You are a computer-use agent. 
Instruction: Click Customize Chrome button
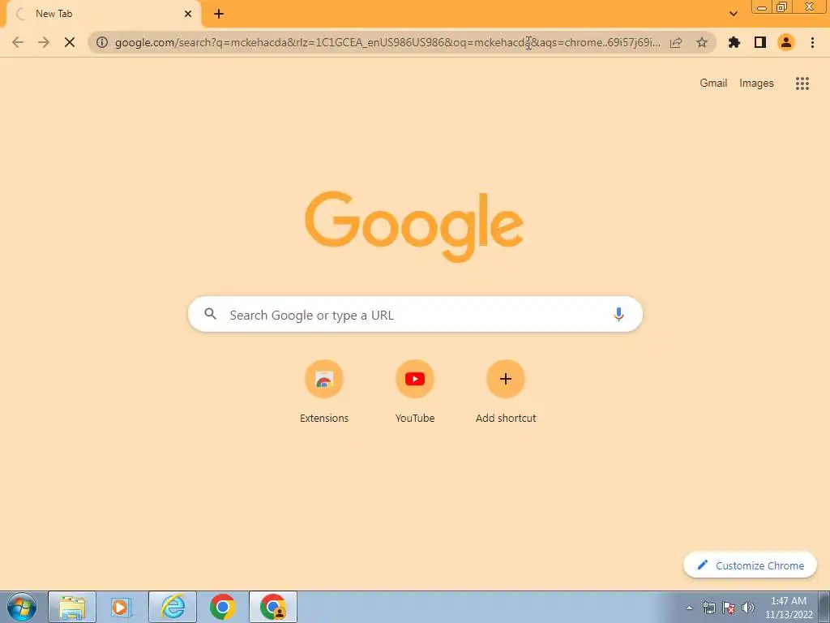pos(750,565)
